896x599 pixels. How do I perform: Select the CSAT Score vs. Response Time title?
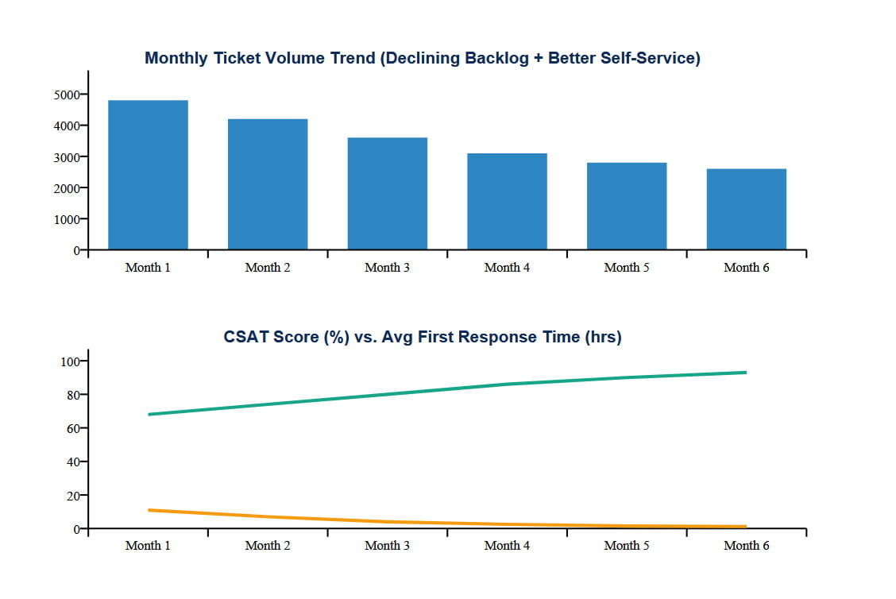click(x=423, y=337)
